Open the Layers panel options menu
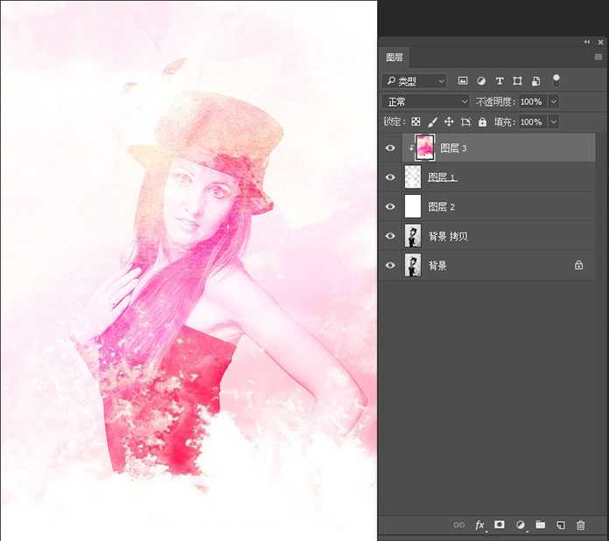The image size is (609, 541). click(x=598, y=58)
